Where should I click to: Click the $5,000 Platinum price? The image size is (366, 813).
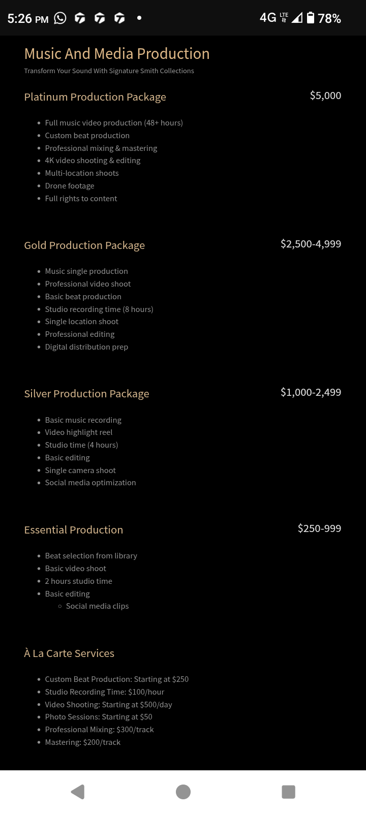click(x=325, y=96)
